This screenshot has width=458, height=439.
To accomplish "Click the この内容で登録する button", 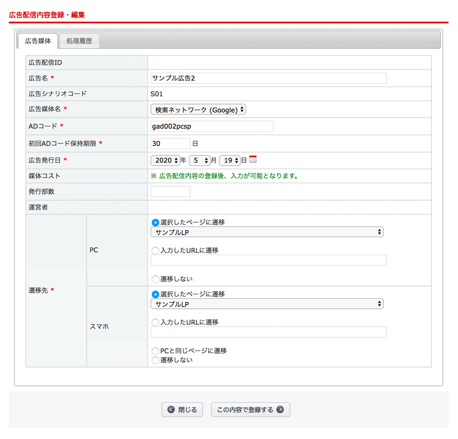I will click(250, 410).
